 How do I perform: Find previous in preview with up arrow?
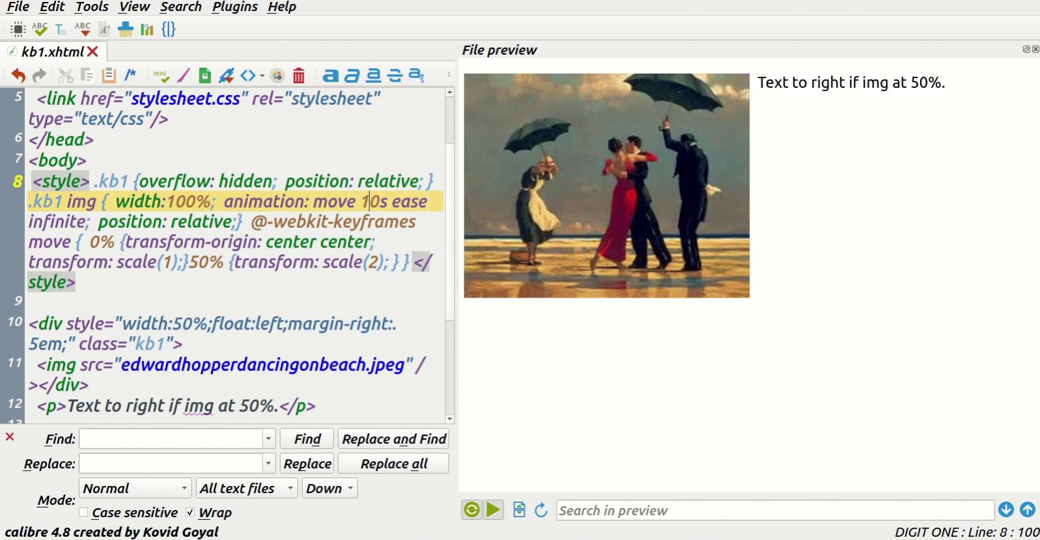click(1028, 509)
